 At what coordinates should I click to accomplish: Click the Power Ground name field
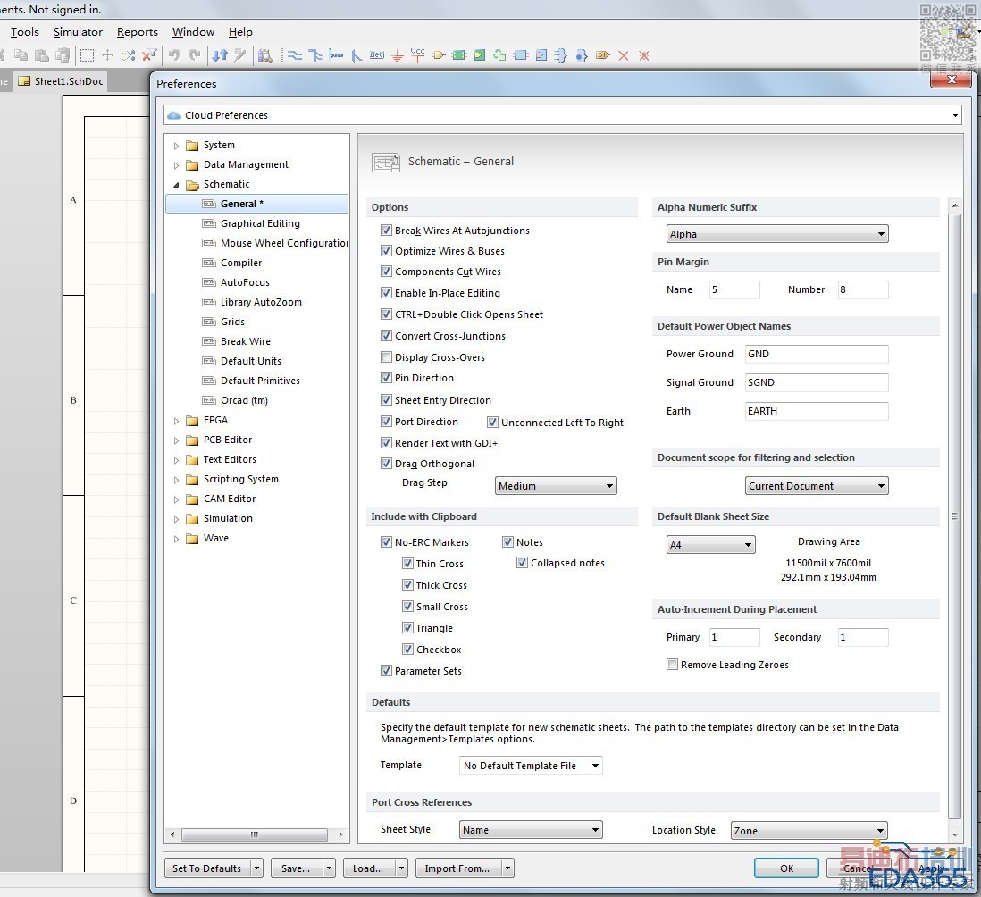pos(816,354)
